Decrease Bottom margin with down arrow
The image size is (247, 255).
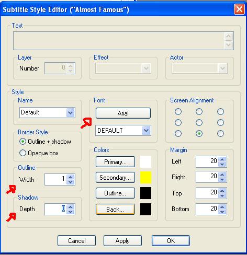tap(222, 212)
